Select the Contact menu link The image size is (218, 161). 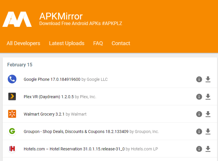(121, 43)
